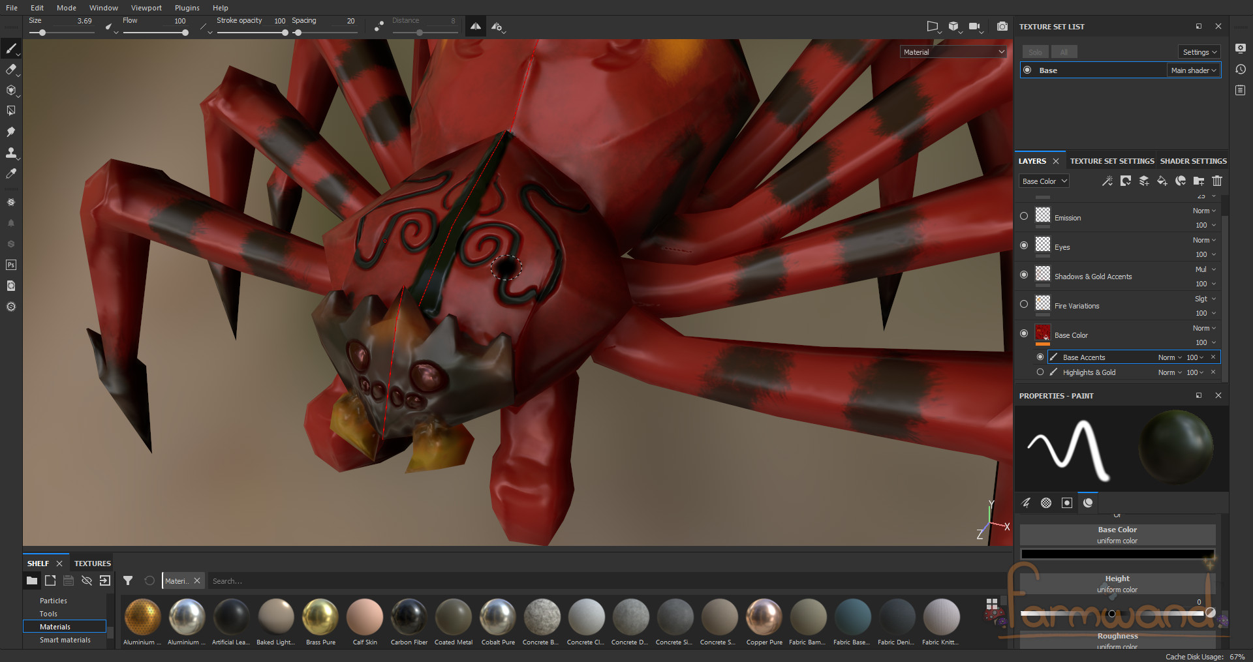Screen dimensions: 1253x662
Task: Click the shelf hide-unused eye-slash icon
Action: point(87,580)
